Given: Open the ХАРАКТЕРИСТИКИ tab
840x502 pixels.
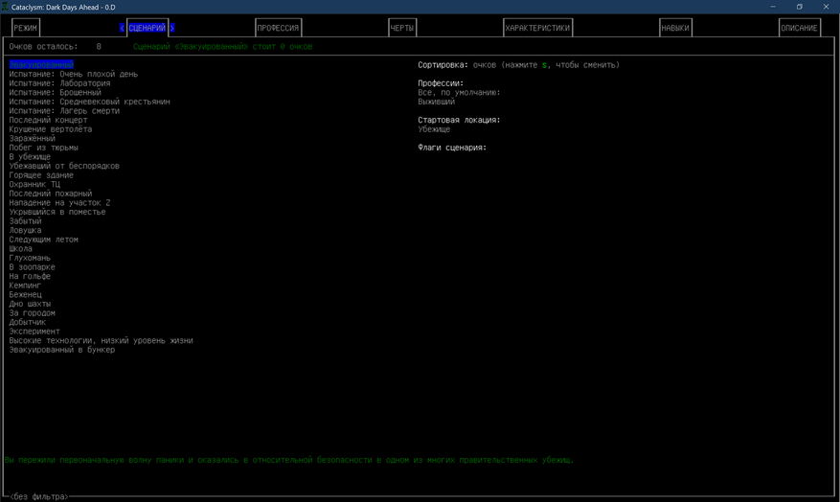Looking at the screenshot, I should 538,28.
